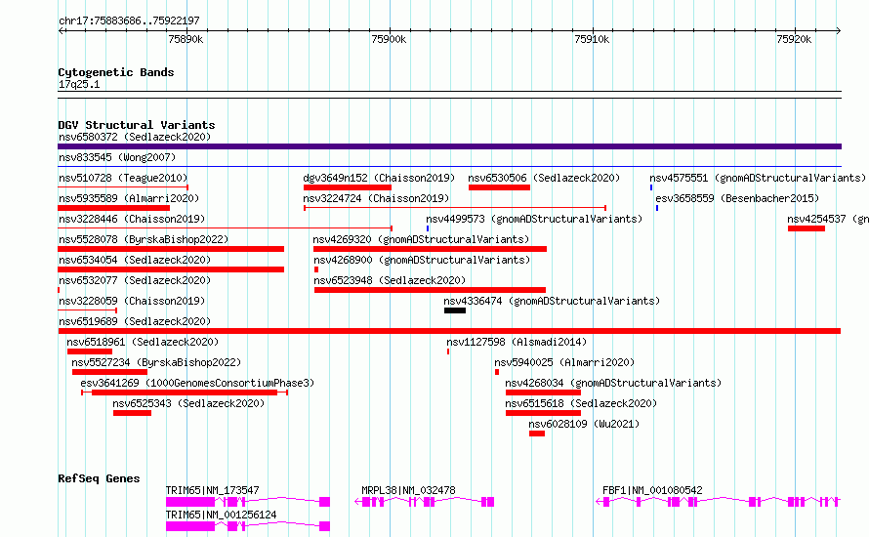Select nsv4268034 (gnomADStructuralVariants) label
Viewport: 869px width, 537px height.
pyautogui.click(x=613, y=383)
